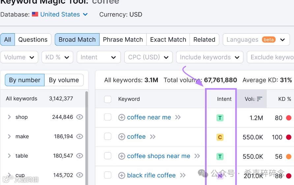Screen dimensions: 294x185
Task: Select the Phrase Match tab
Action: (x=123, y=40)
